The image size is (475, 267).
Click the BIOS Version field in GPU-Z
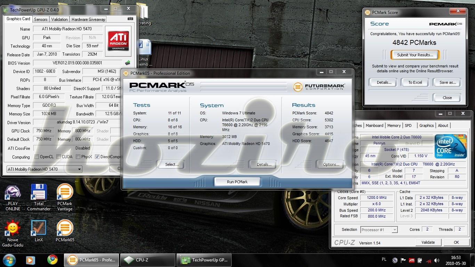(77, 63)
